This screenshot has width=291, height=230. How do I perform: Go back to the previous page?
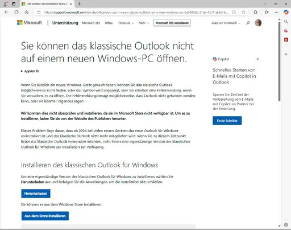pyautogui.click(x=6, y=13)
